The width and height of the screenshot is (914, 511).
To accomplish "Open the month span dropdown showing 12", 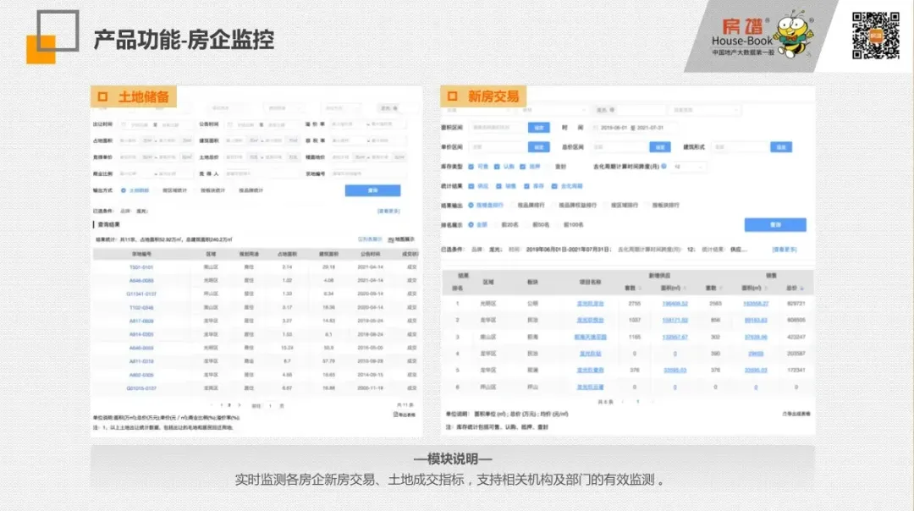I will pyautogui.click(x=688, y=167).
